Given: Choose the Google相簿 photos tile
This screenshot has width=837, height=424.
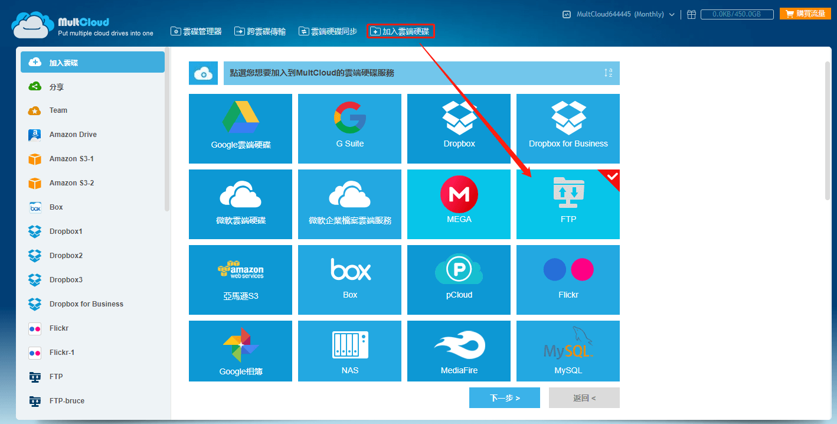Looking at the screenshot, I should [x=240, y=351].
